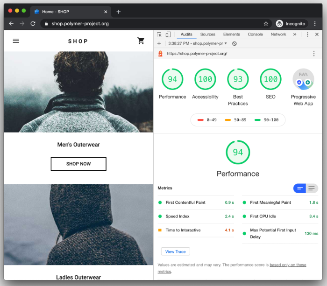Image resolution: width=327 pixels, height=286 pixels.
Task: Expand more DevTools tabs with the chevron
Action: click(x=294, y=35)
